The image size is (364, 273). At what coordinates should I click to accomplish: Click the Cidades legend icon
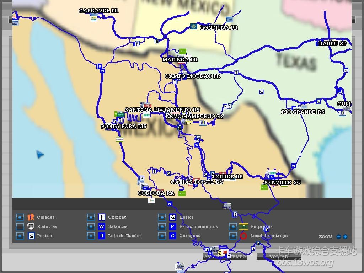pyautogui.click(x=31, y=217)
